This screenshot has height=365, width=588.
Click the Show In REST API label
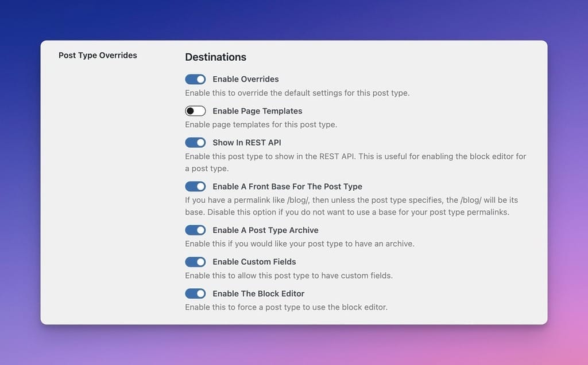246,142
